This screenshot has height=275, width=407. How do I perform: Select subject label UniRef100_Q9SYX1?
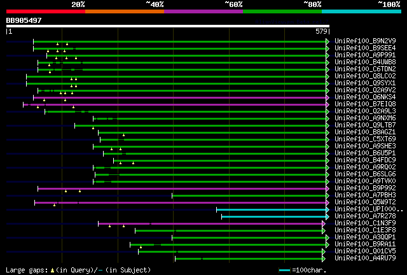click(x=365, y=83)
